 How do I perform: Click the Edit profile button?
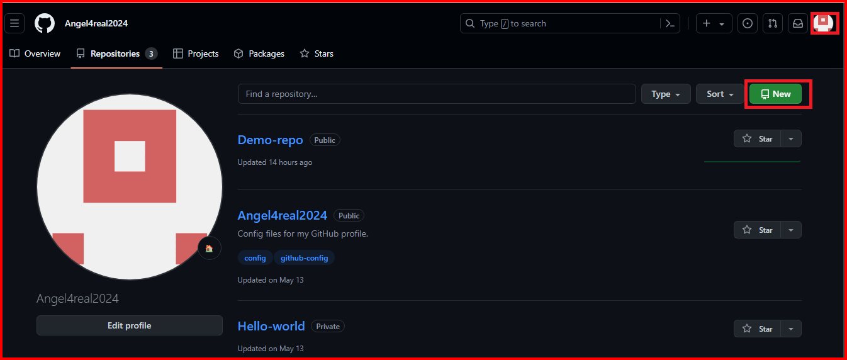click(130, 325)
